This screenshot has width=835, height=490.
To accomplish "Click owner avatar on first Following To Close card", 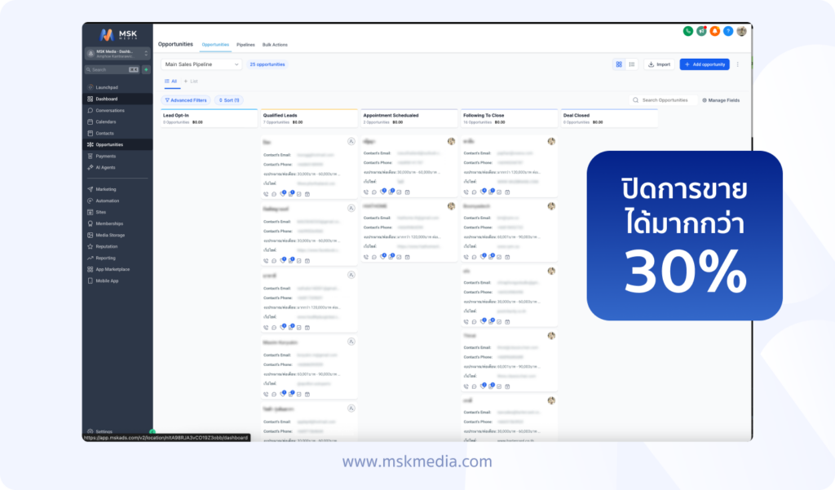I will pos(551,142).
